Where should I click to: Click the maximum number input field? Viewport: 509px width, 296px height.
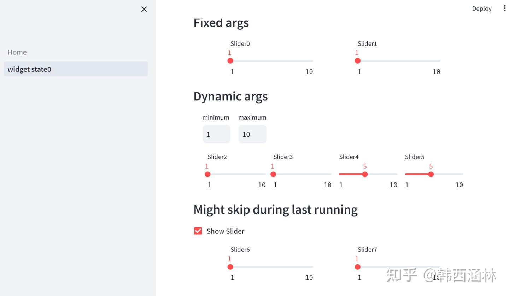(252, 134)
